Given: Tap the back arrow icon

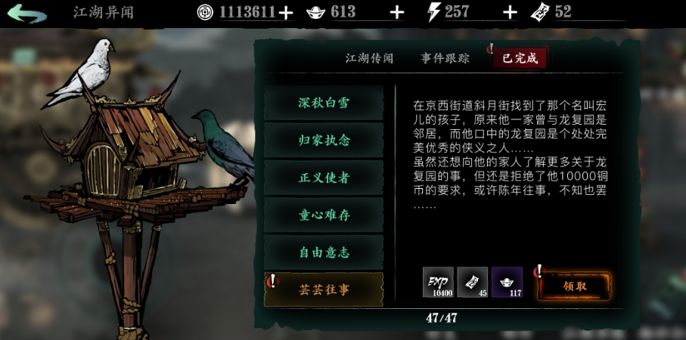Looking at the screenshot, I should 26,13.
